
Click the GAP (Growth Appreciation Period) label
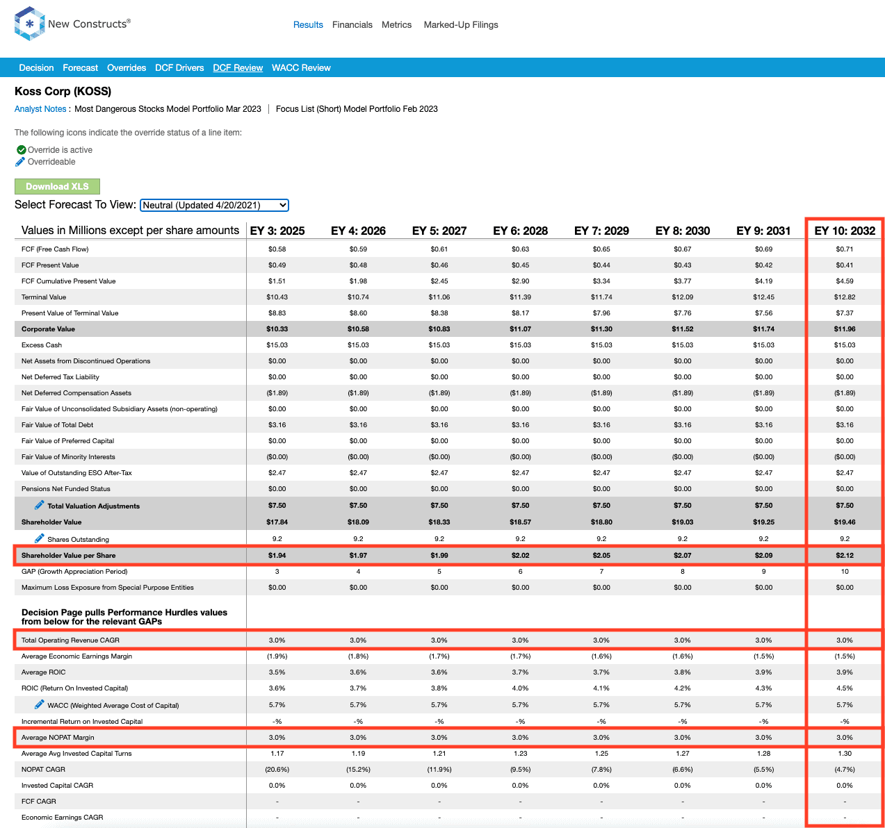74,572
